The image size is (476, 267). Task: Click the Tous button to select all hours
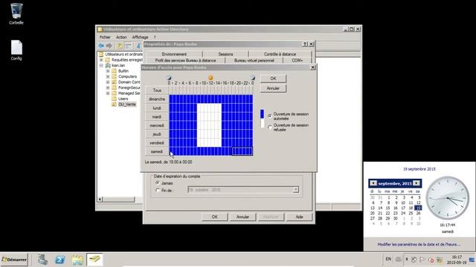(x=157, y=90)
